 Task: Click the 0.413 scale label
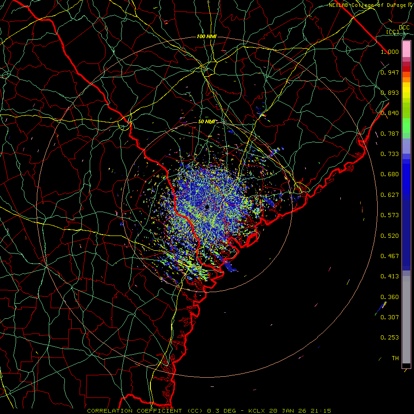390,276
